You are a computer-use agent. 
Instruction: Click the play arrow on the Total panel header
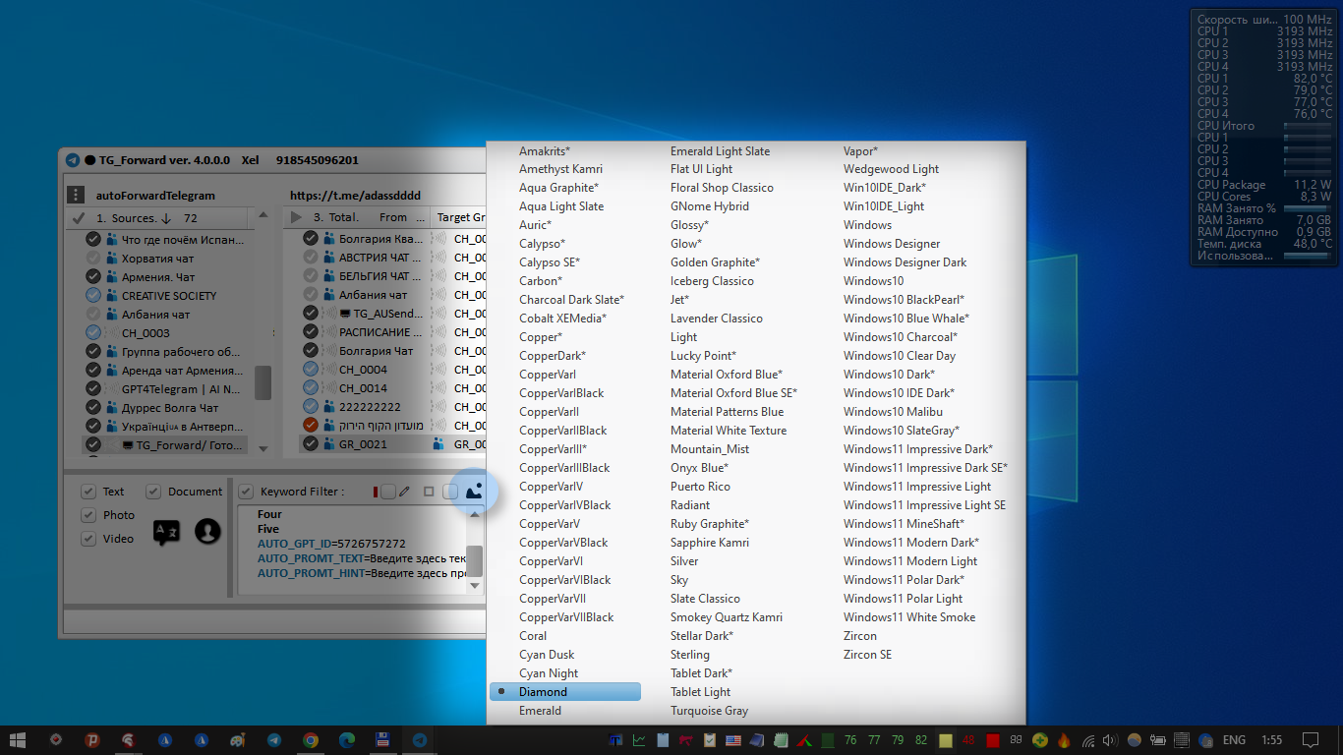pyautogui.click(x=296, y=217)
